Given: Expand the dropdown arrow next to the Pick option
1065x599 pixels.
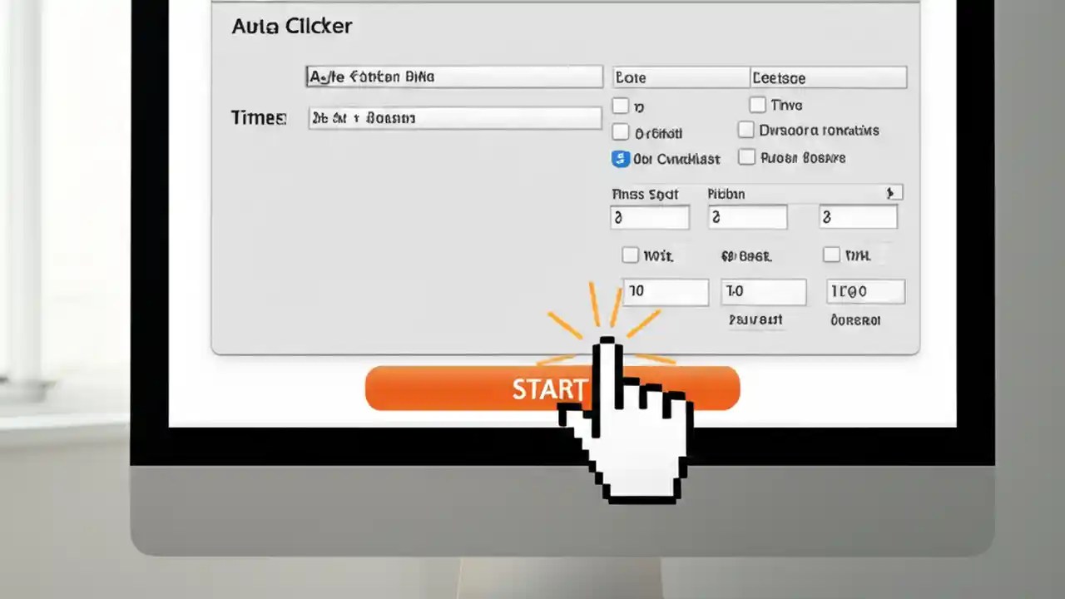Looking at the screenshot, I should (x=891, y=192).
